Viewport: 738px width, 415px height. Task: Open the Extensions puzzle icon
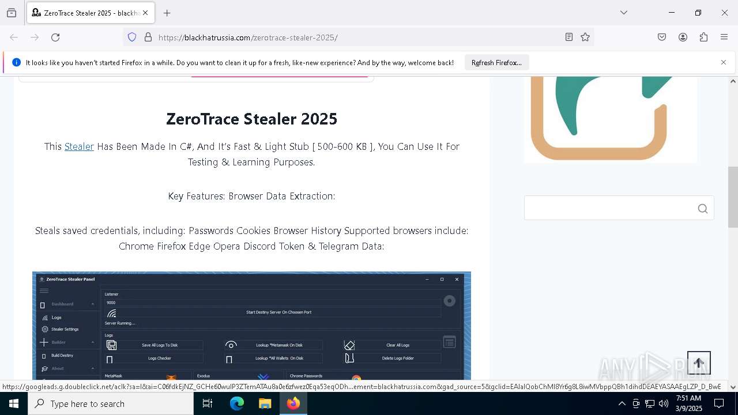[x=703, y=37]
